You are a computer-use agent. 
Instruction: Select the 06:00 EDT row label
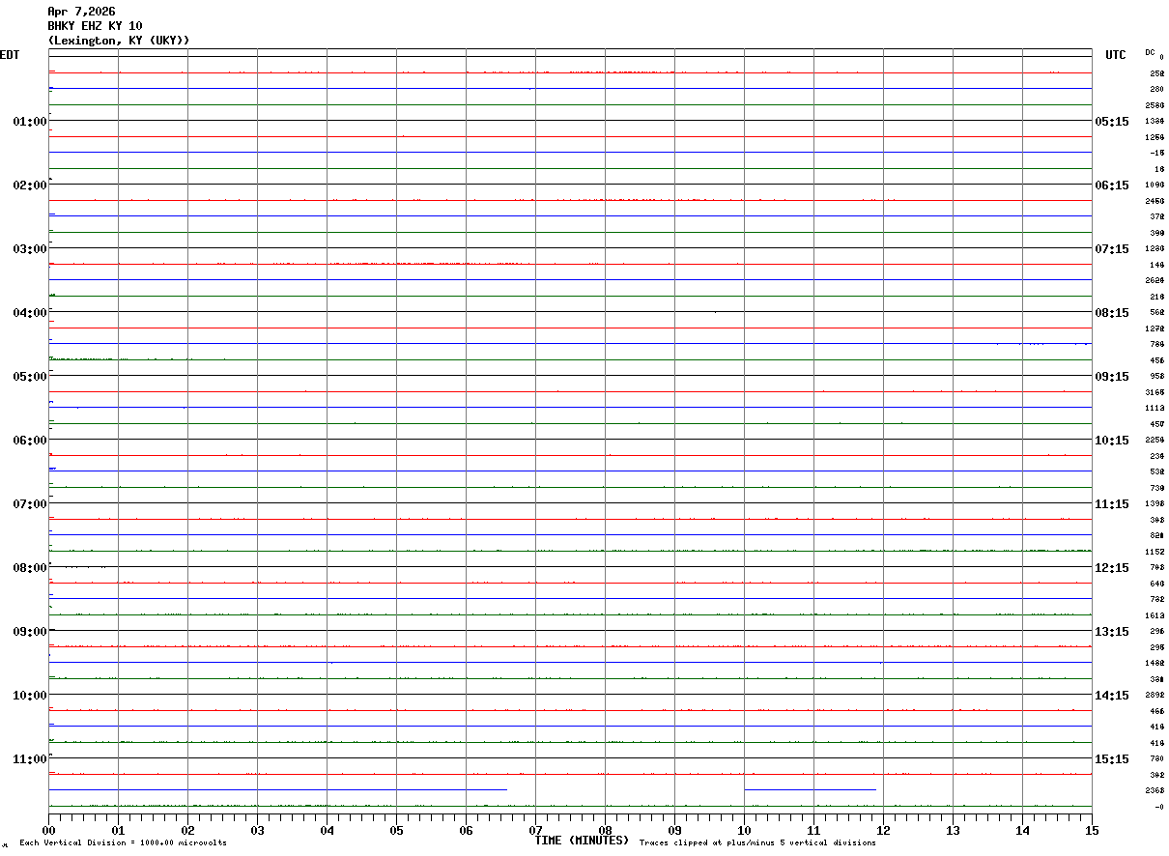click(30, 441)
